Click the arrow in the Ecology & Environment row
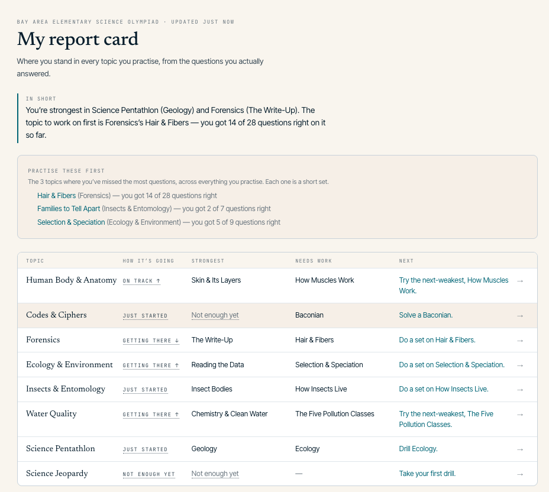549x492 pixels. [x=520, y=365]
